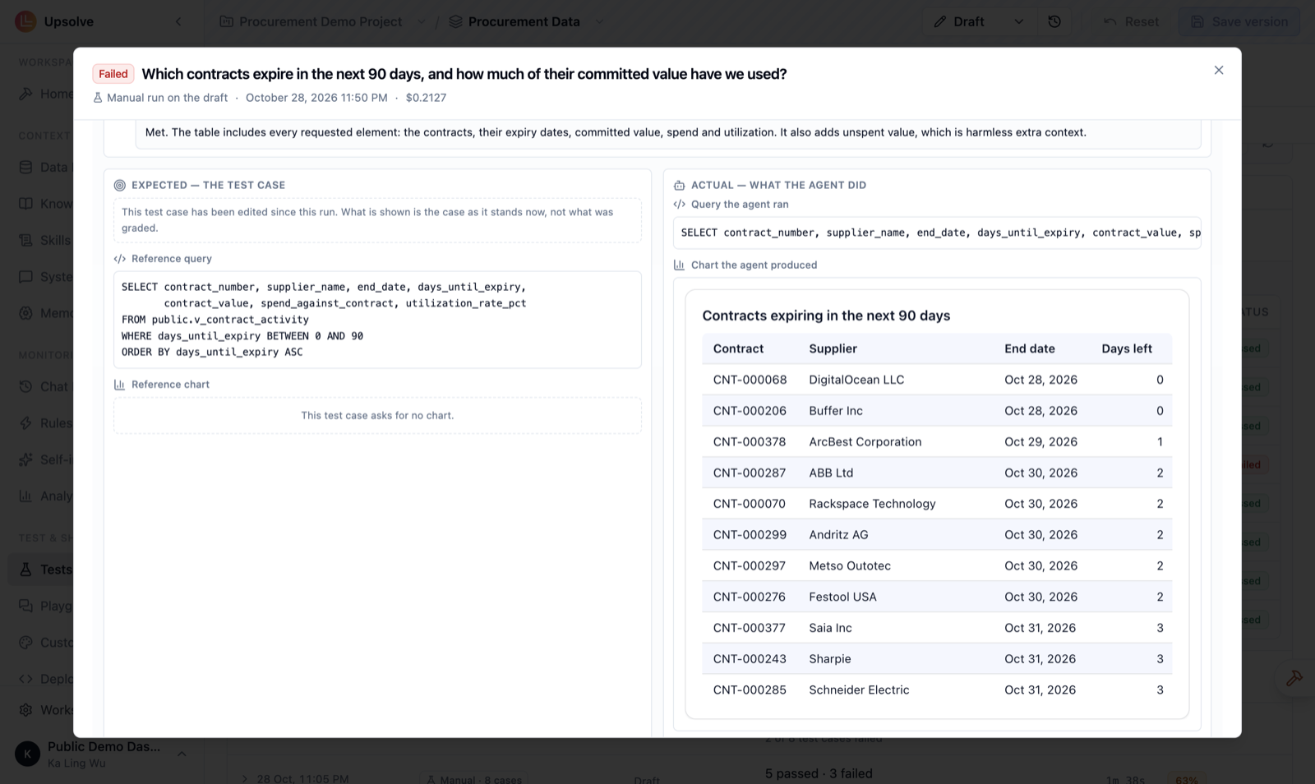Close the failed test case dialog

coord(1219,71)
